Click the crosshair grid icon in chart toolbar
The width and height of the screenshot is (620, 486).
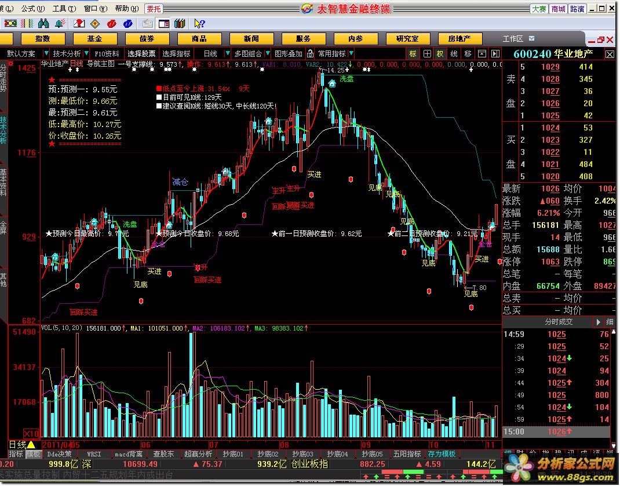[x=427, y=53]
